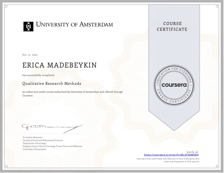The height and width of the screenshot is (173, 224).
Task: Click the University of Amsterdam wordmark
Action: pos(74,25)
